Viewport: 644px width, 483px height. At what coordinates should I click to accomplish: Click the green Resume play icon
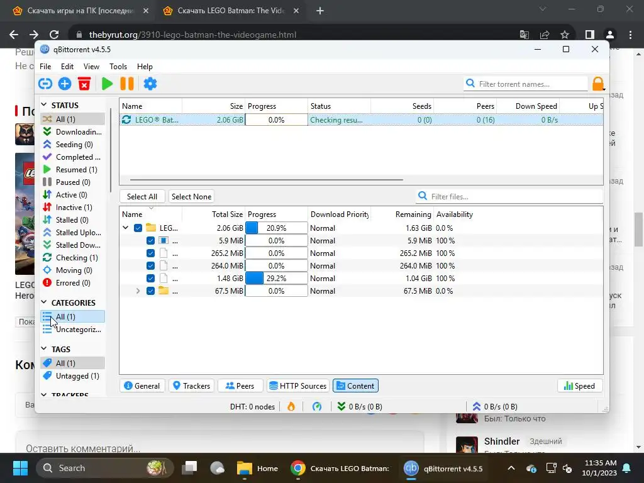pos(107,84)
